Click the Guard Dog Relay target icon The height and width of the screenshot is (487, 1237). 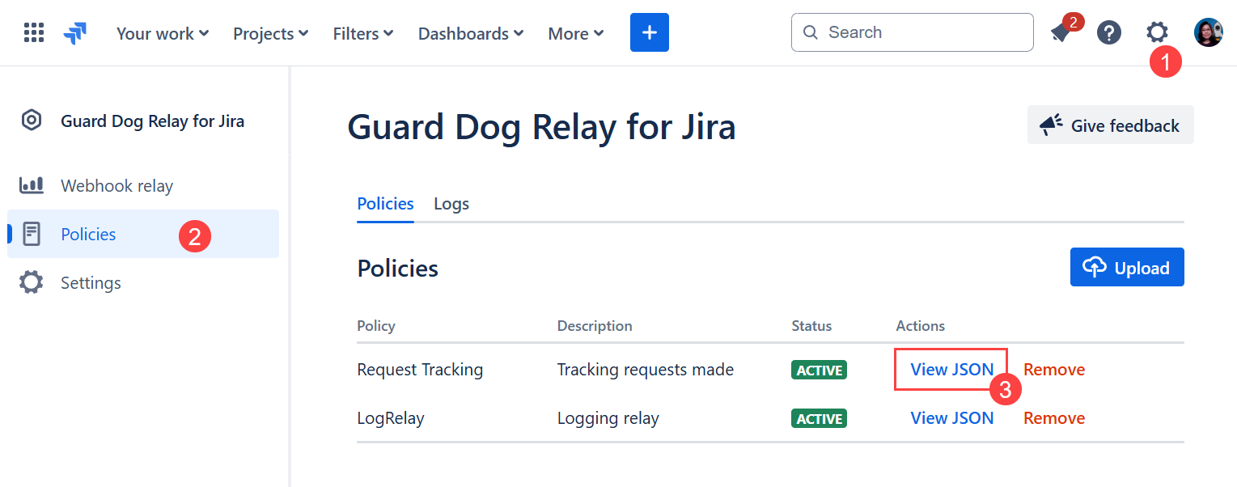(31, 120)
